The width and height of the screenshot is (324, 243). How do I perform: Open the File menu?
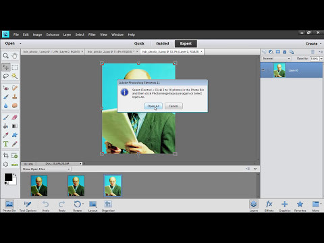pyautogui.click(x=16, y=34)
